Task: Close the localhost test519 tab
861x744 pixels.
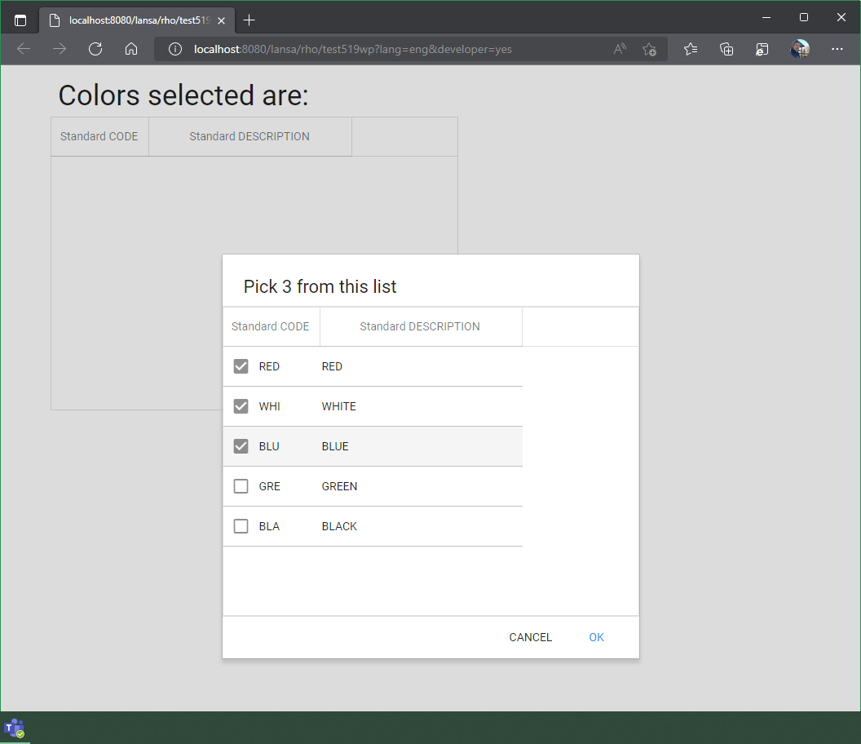Action: [x=221, y=21]
